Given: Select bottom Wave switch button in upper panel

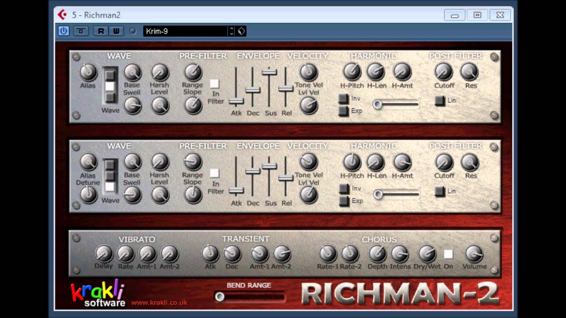Looking at the screenshot, I should (110, 97).
